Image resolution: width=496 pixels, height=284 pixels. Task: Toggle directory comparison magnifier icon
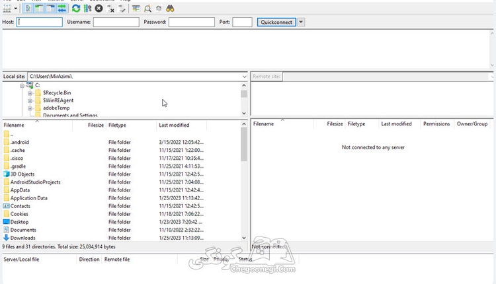(147, 9)
